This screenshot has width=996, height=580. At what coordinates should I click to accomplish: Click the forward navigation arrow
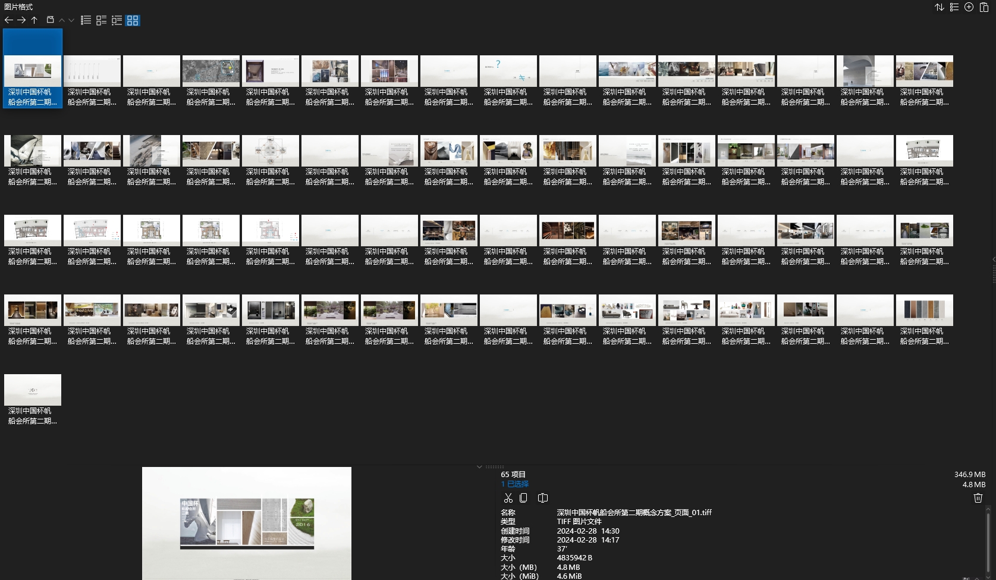pyautogui.click(x=21, y=20)
